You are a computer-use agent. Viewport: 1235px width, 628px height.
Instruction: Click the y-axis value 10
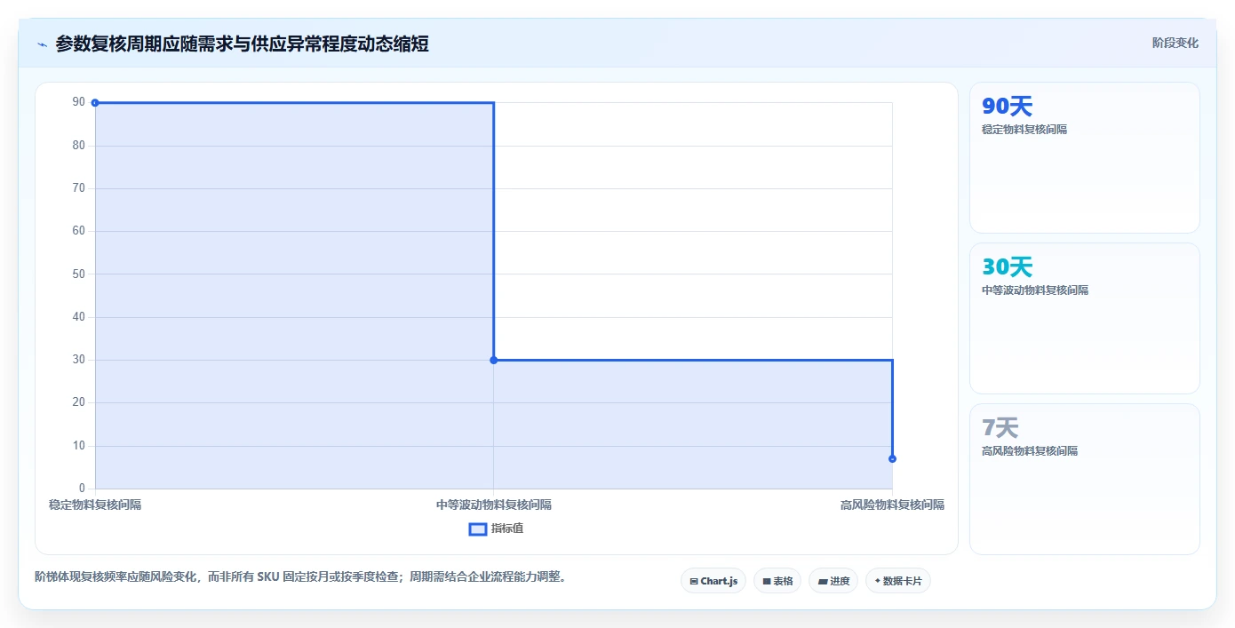[79, 445]
